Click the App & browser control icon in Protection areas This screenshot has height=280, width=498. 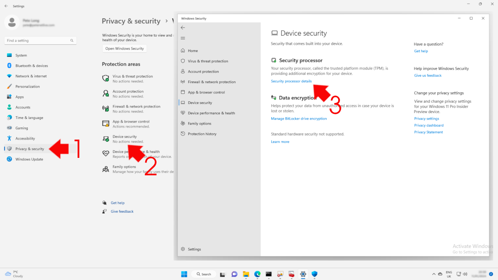[106, 123]
